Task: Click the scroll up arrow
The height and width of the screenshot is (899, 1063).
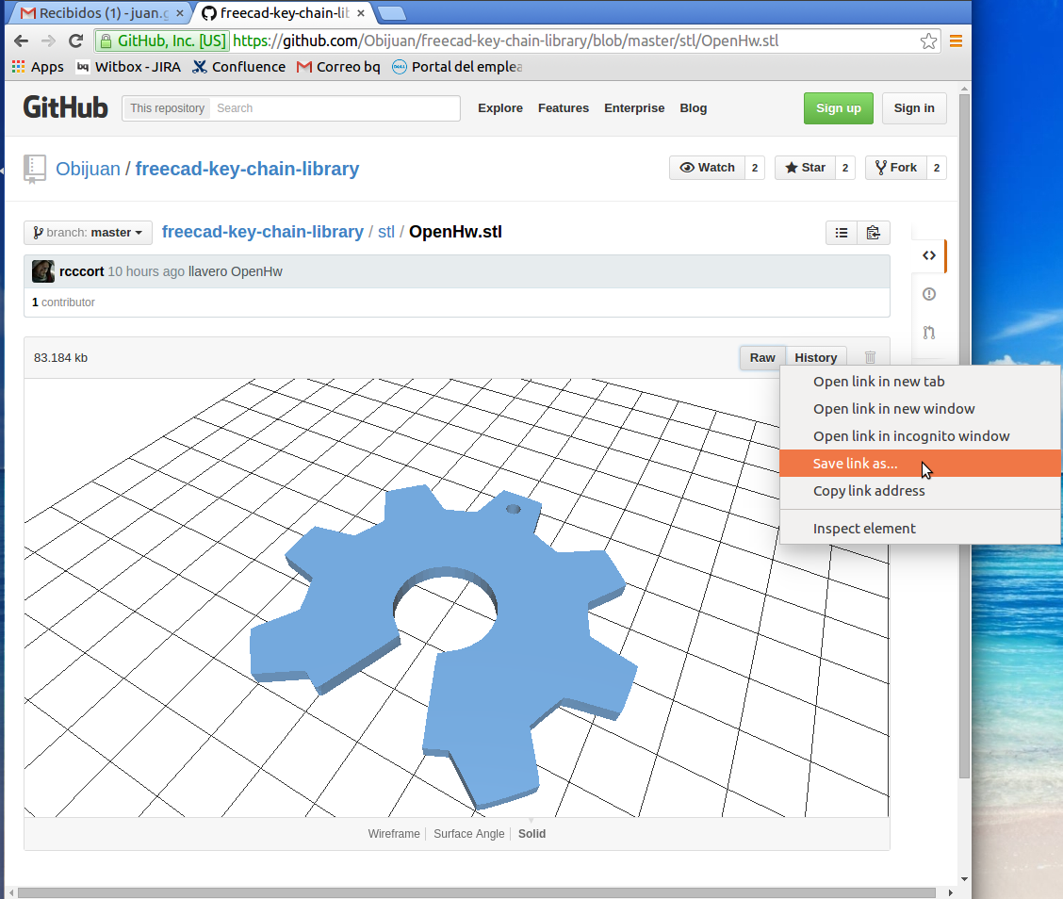Action: [964, 89]
